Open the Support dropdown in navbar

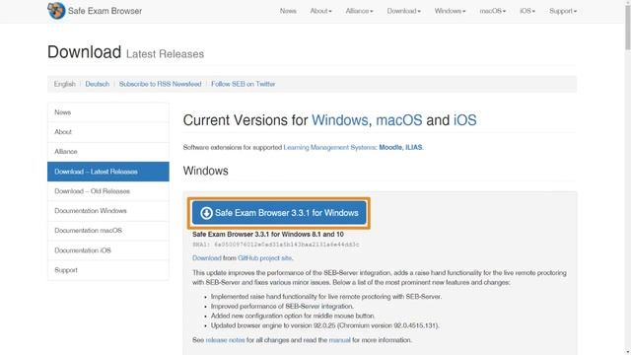click(x=563, y=11)
